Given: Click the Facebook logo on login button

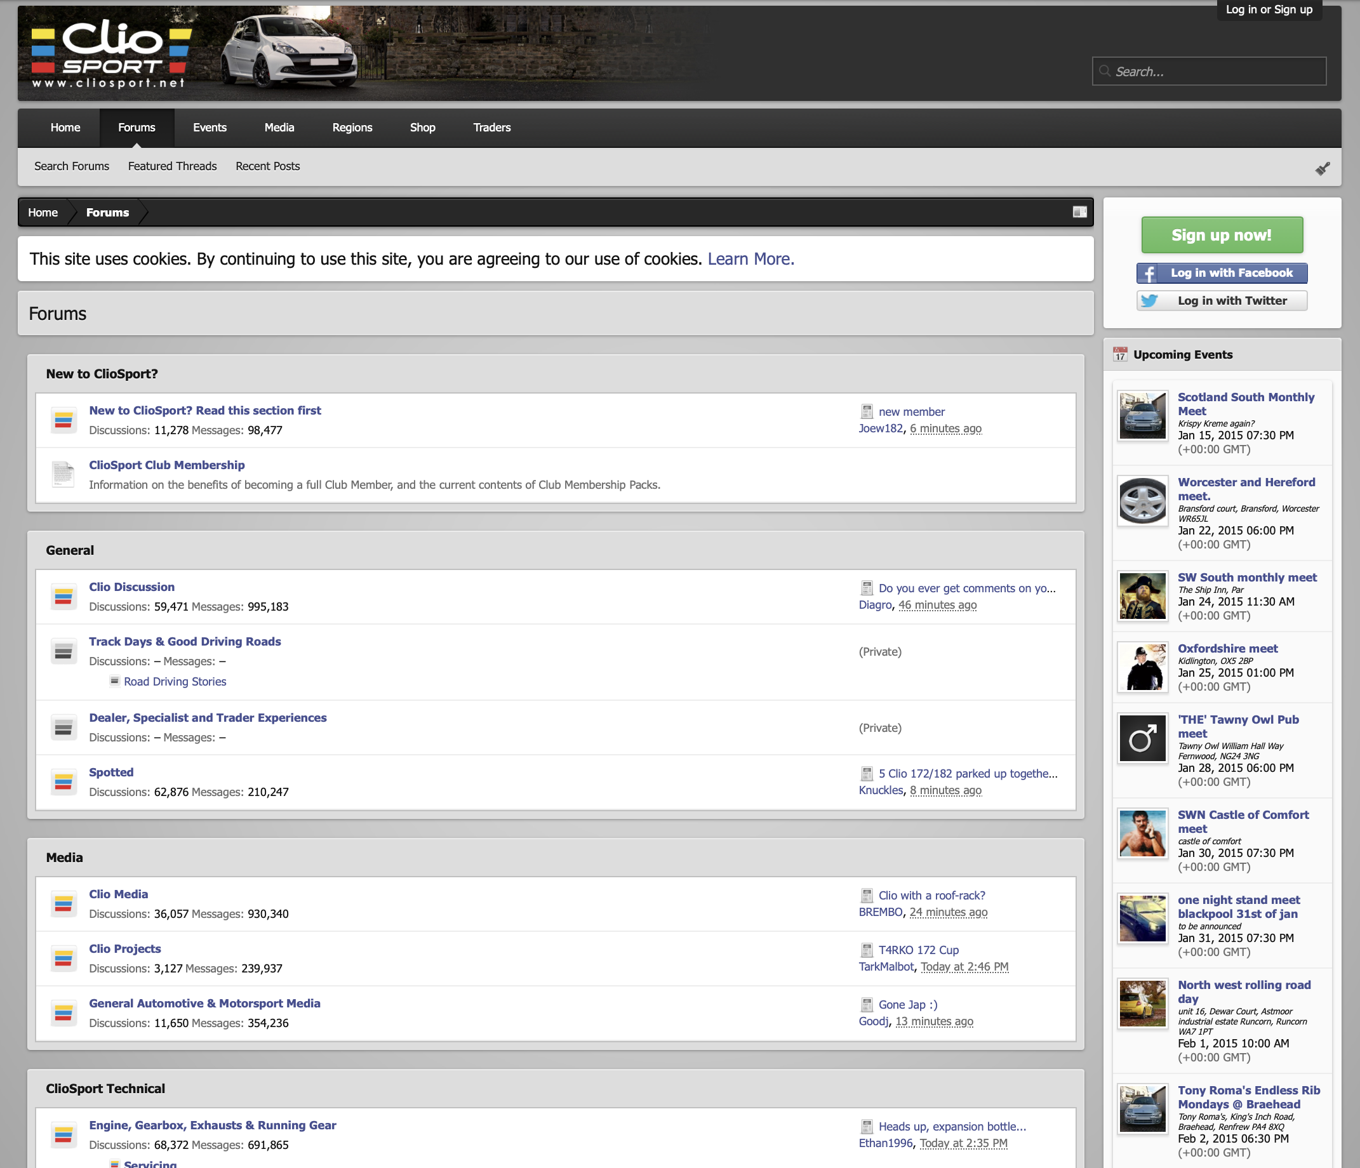Looking at the screenshot, I should 1149,274.
